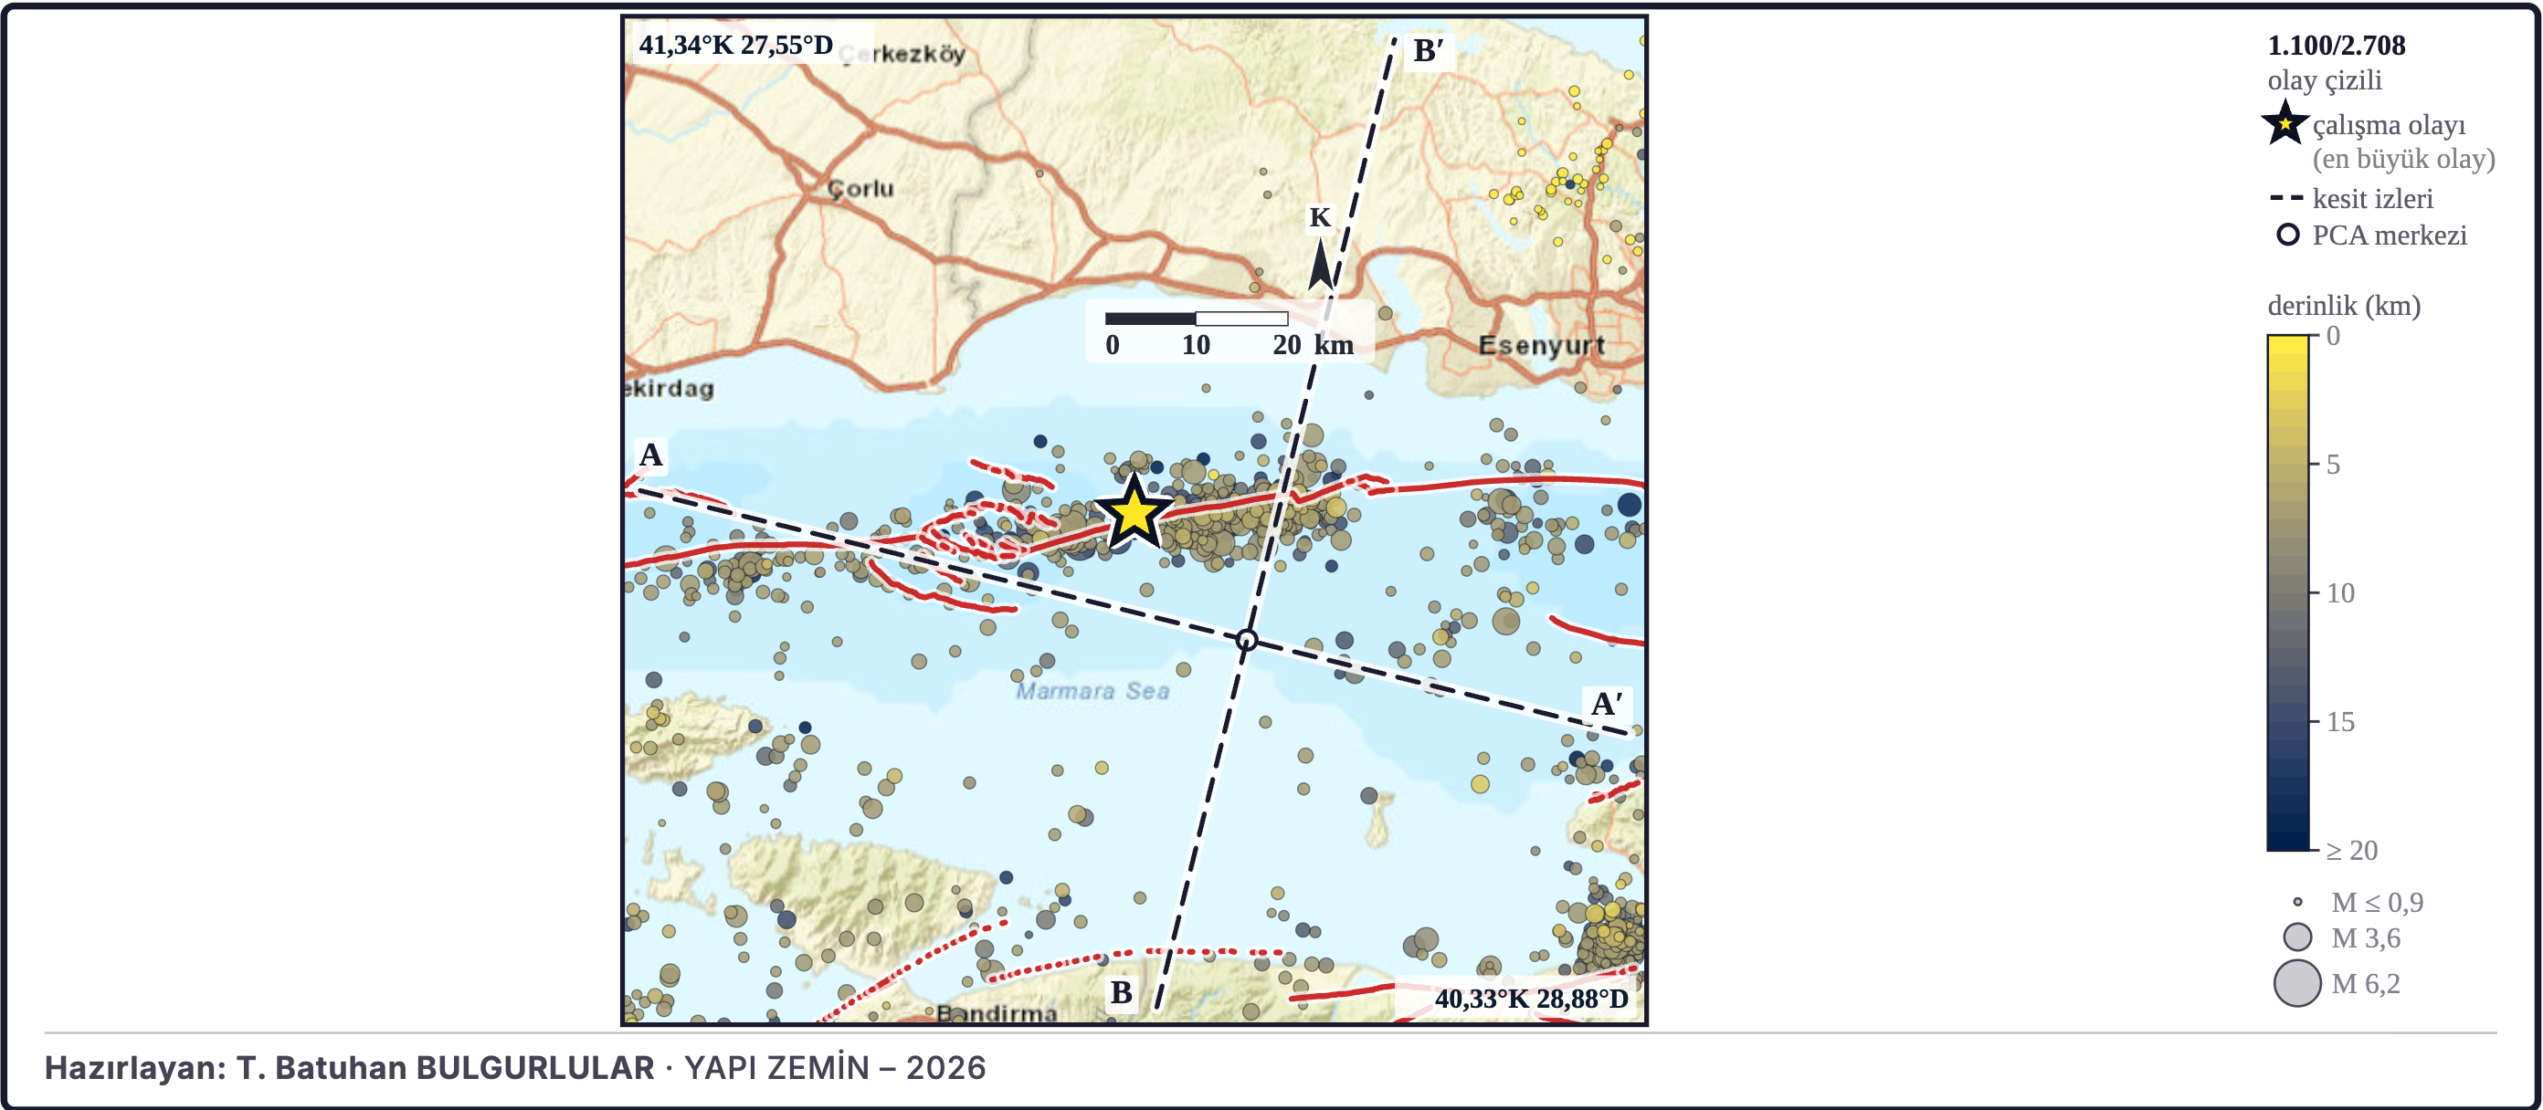Click the depth color bar gradient
Screen dimensions: 2543x1110
click(x=2288, y=593)
